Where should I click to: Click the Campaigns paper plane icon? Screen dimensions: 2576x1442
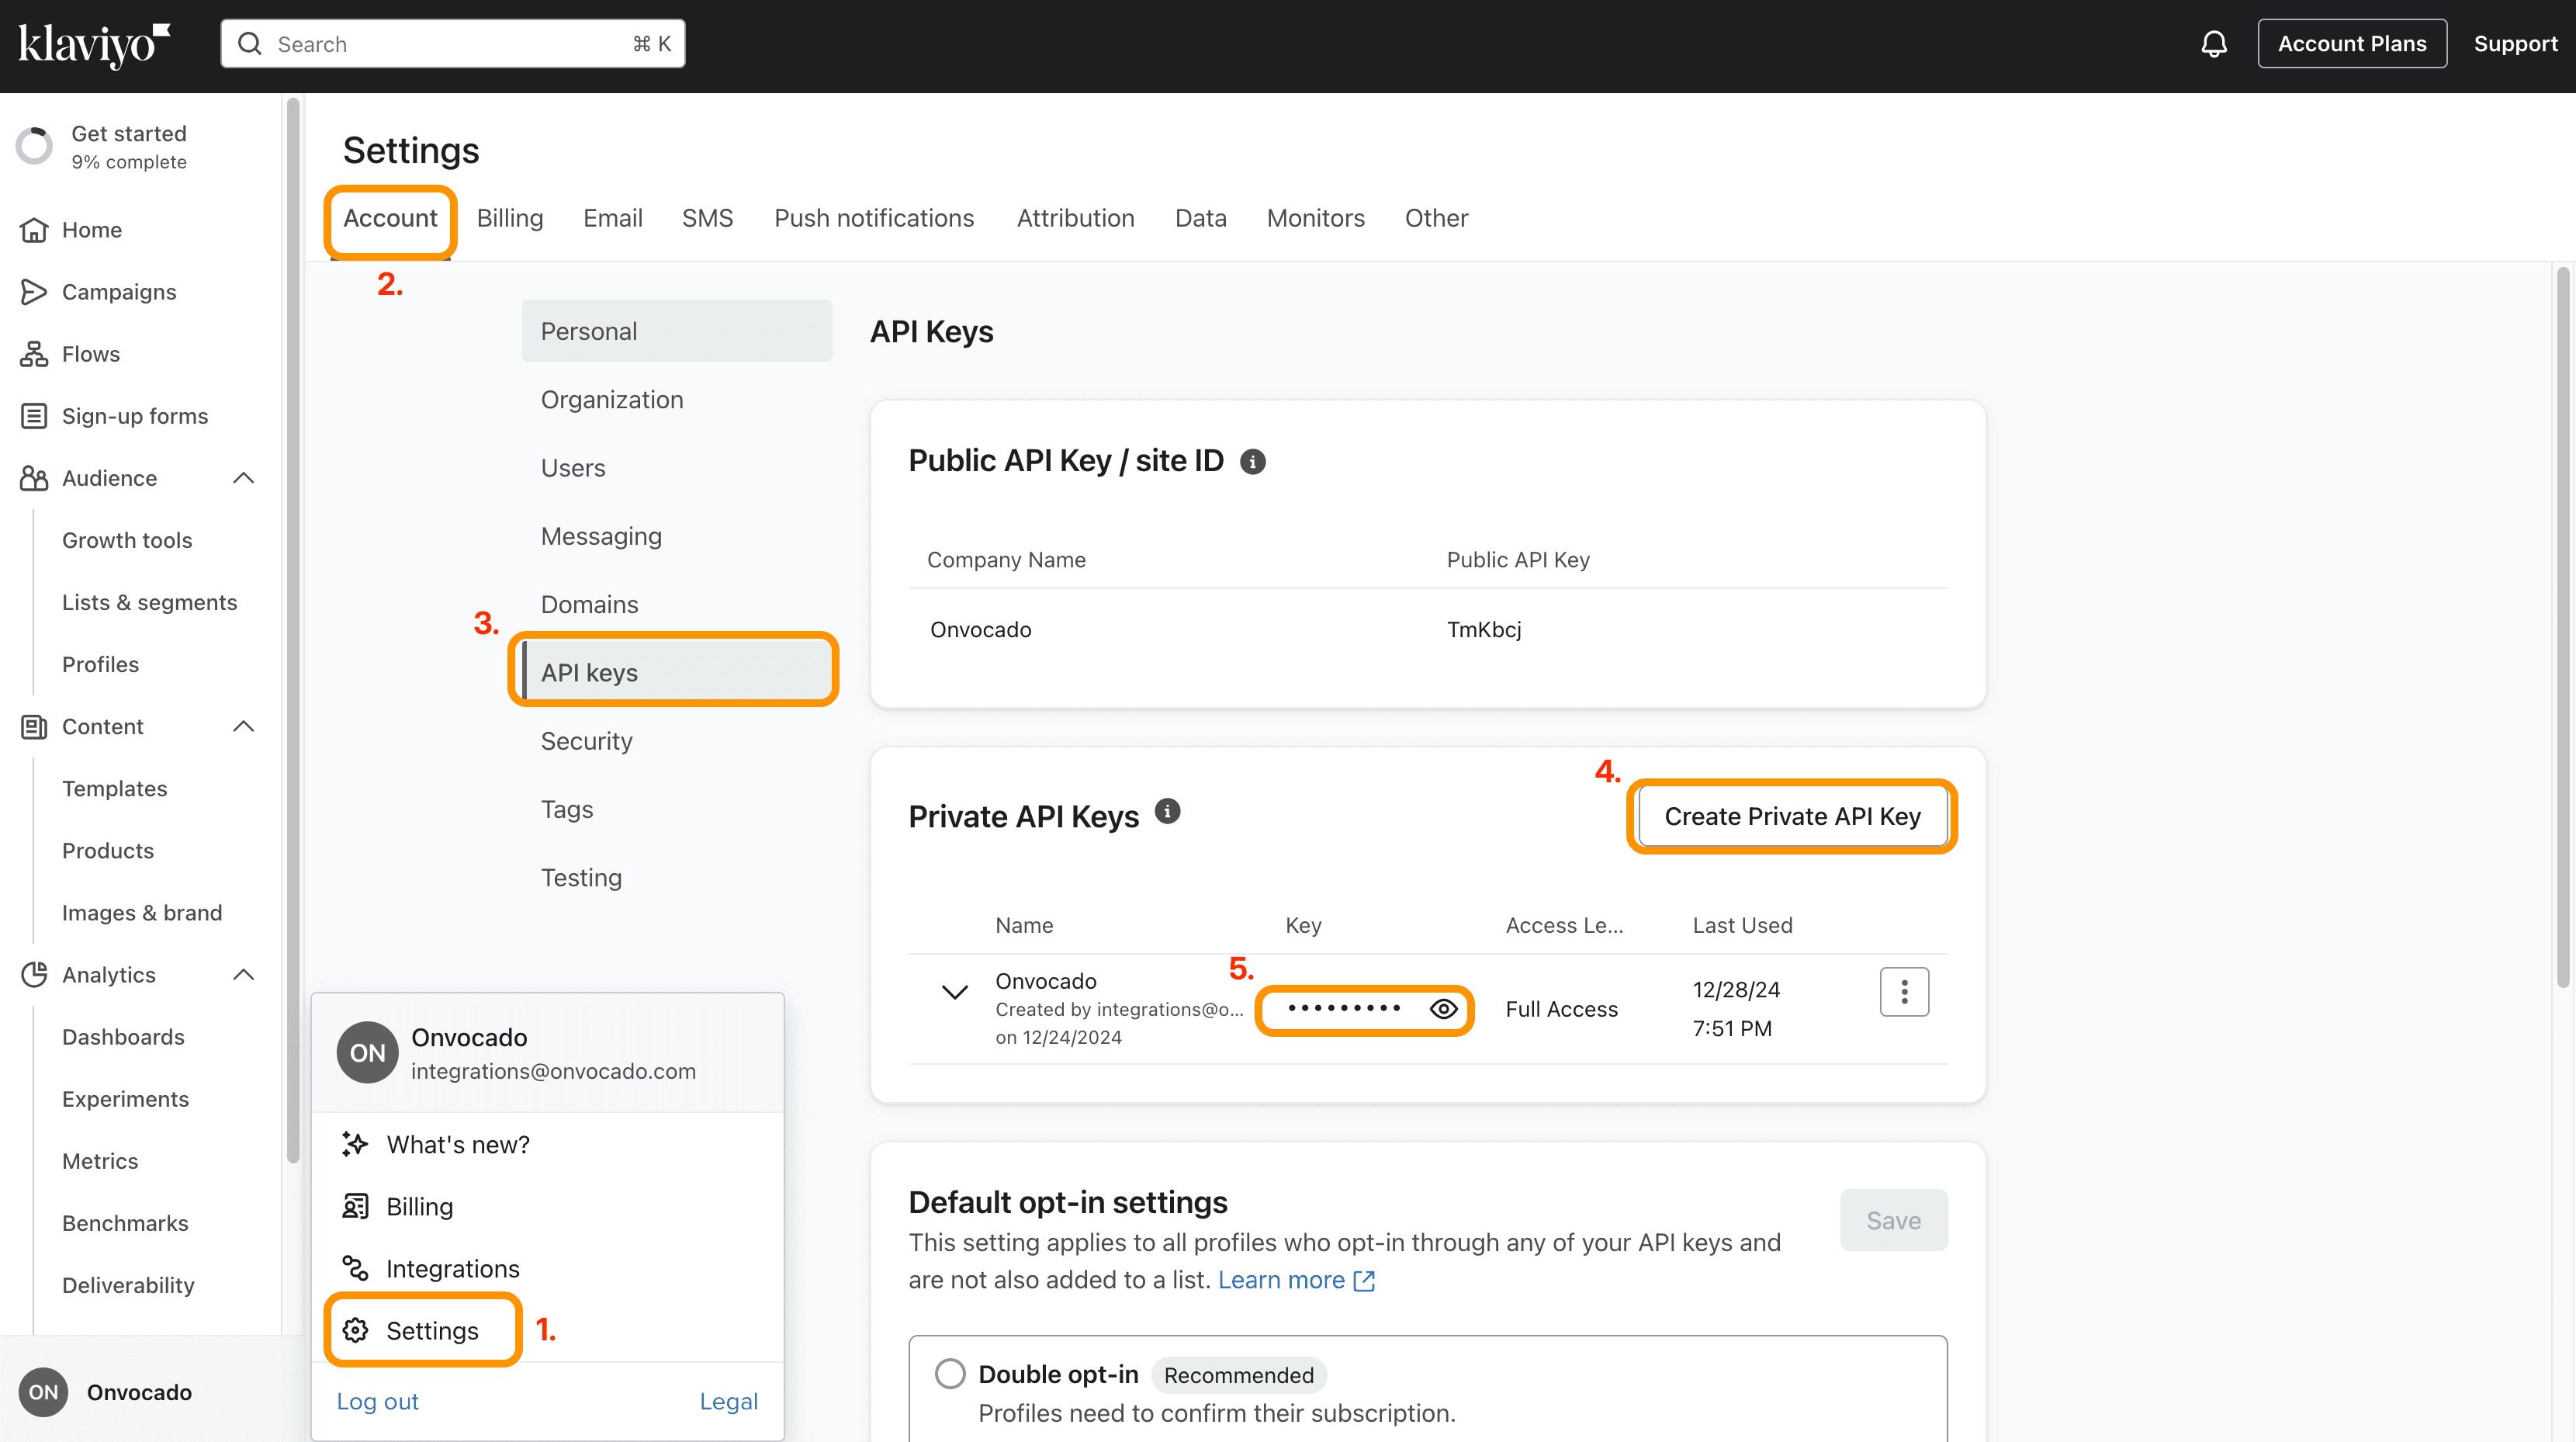pos(34,292)
